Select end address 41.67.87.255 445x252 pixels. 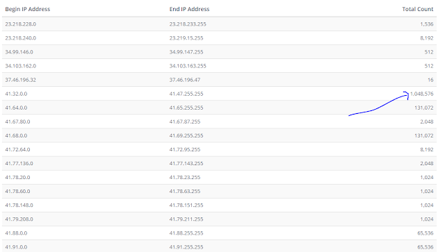(185, 121)
